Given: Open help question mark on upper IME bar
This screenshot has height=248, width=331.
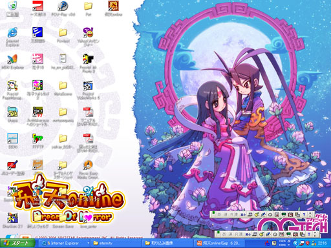Looking at the screenshot, I should click(x=304, y=214).
